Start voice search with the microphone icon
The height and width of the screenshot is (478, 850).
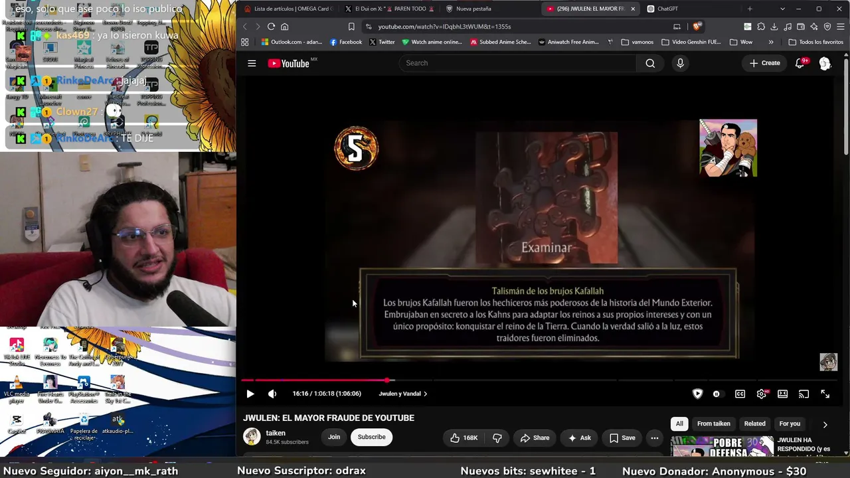click(x=680, y=63)
